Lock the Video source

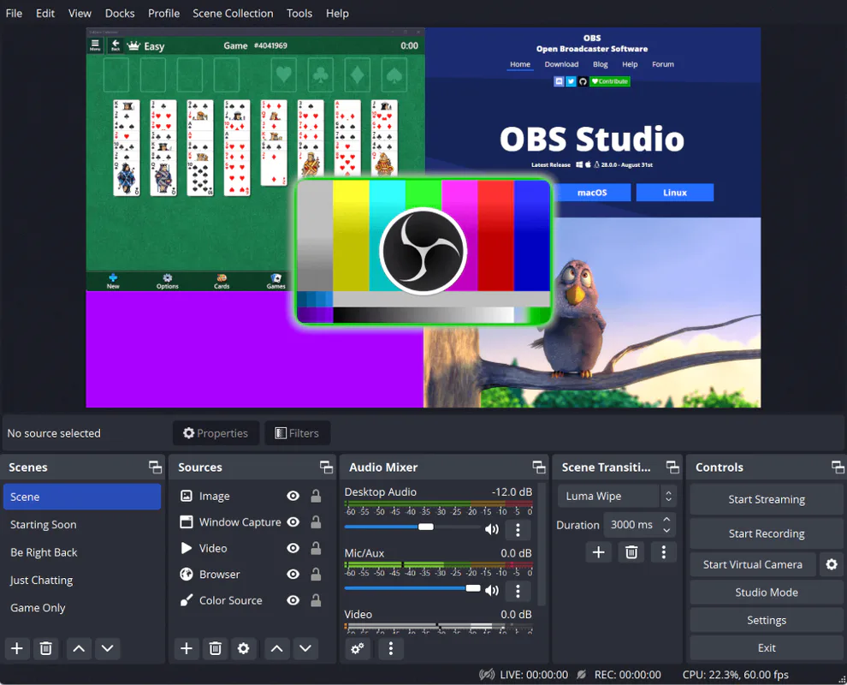click(x=315, y=548)
